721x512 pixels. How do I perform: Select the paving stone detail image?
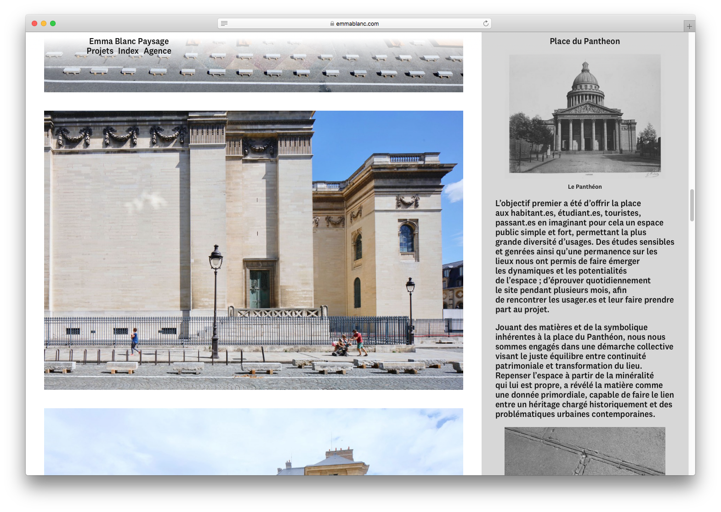click(x=585, y=451)
